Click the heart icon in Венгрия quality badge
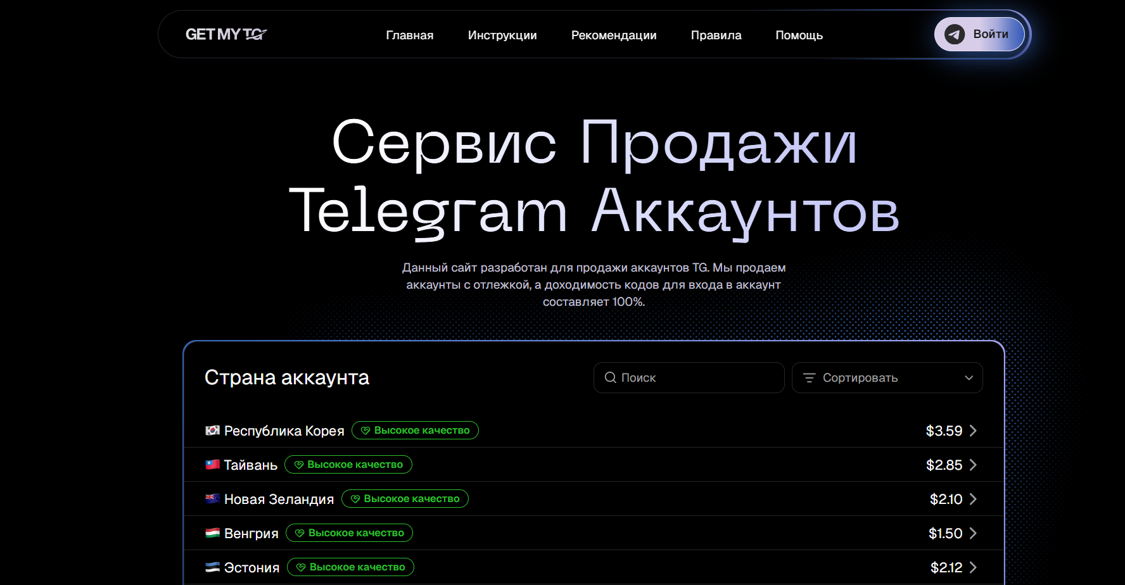Viewport: 1125px width, 585px height. pos(299,532)
